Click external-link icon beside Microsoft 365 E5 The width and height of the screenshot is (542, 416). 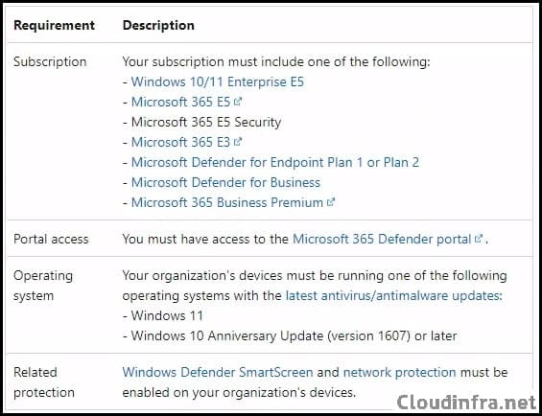[238, 102]
